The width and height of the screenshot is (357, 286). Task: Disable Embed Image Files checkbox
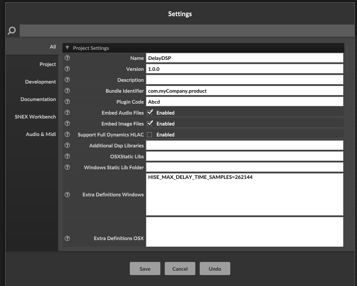click(x=149, y=123)
